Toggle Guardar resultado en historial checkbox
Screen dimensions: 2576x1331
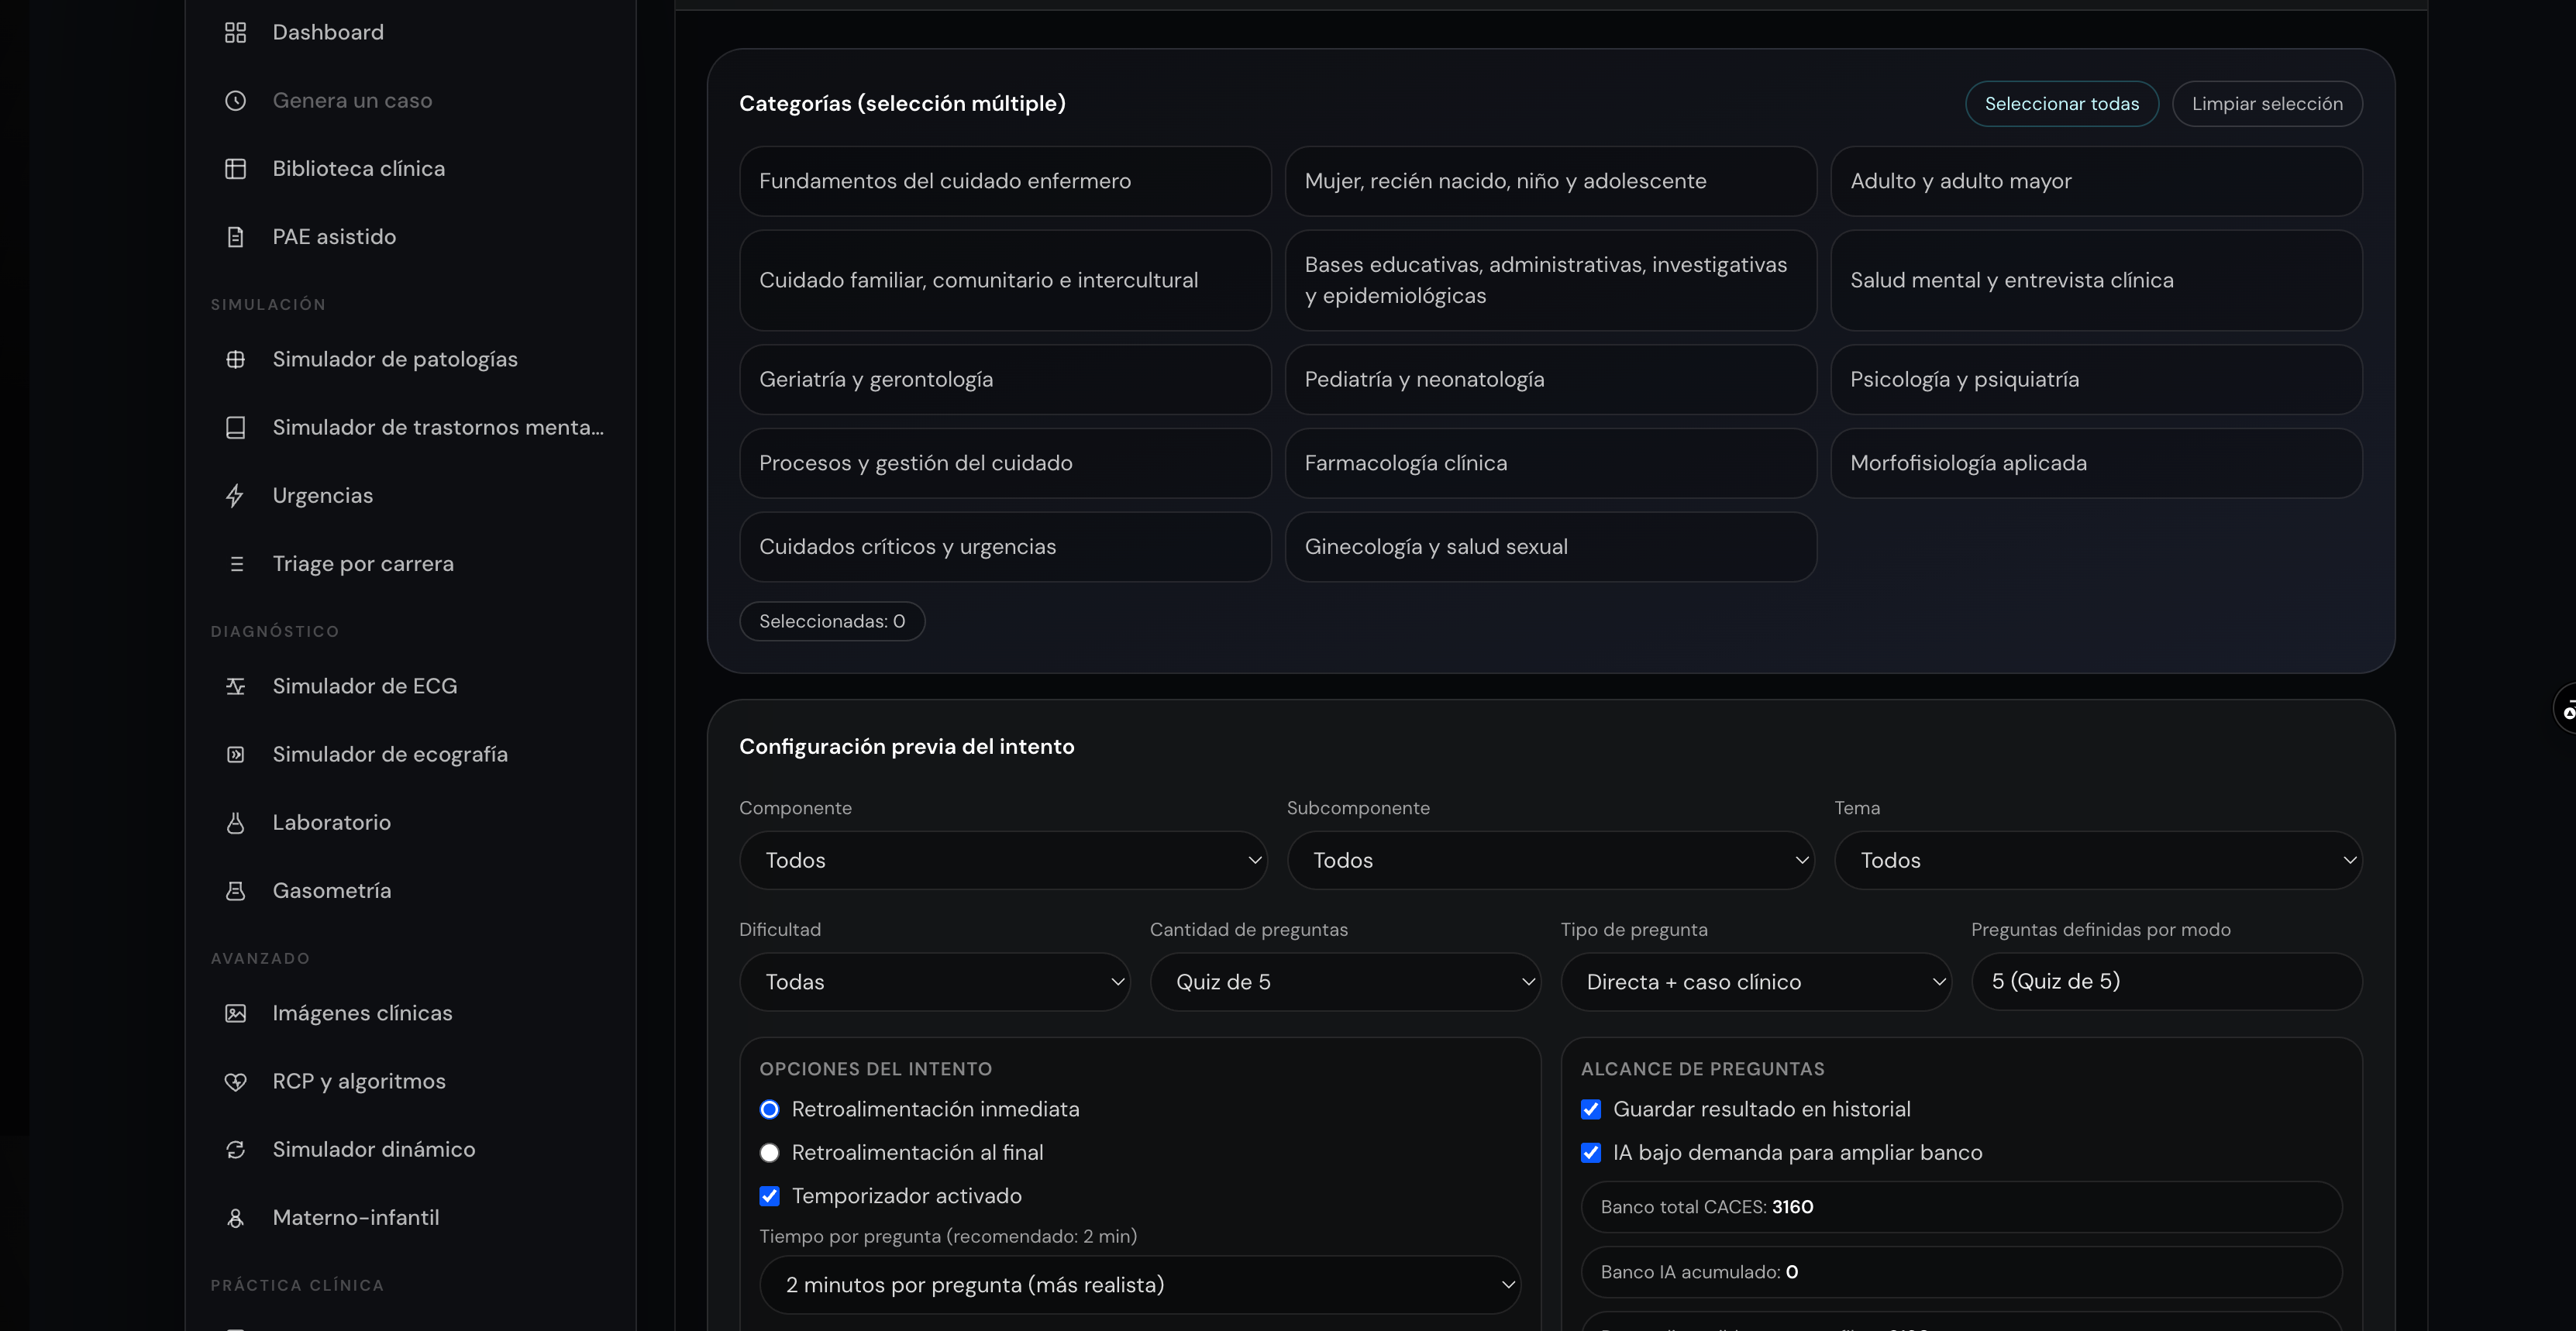[1591, 1110]
